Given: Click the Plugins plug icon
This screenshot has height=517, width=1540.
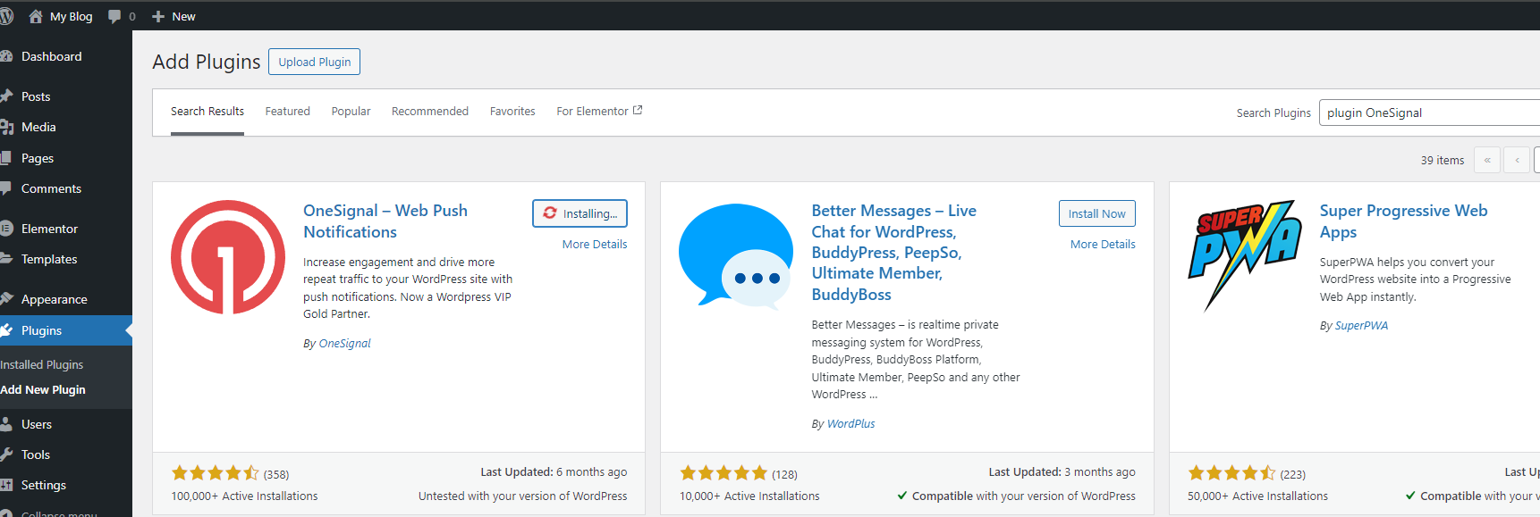Looking at the screenshot, I should coord(6,330).
